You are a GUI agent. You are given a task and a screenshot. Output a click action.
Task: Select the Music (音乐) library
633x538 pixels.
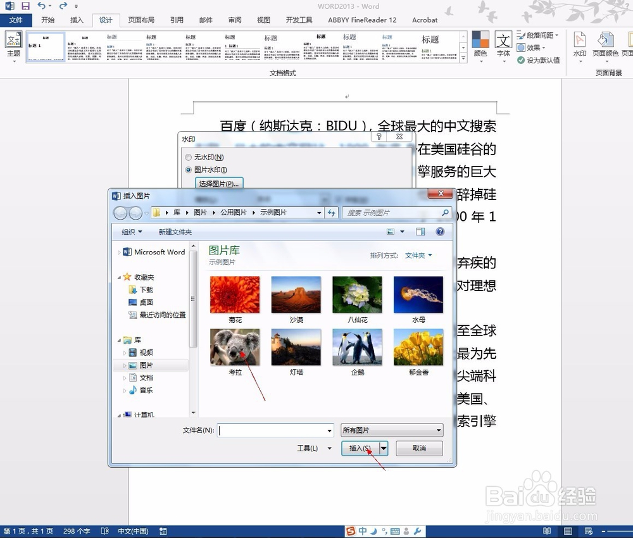click(x=141, y=391)
